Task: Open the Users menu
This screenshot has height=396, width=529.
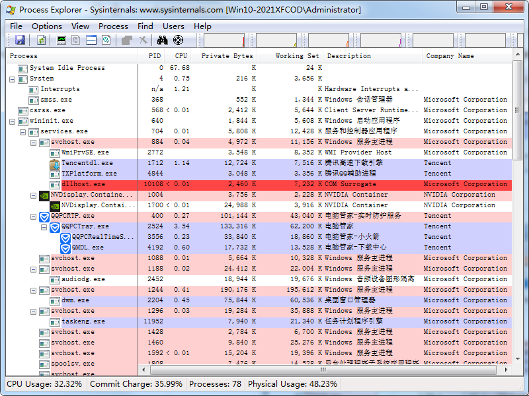Action: pyautogui.click(x=173, y=26)
